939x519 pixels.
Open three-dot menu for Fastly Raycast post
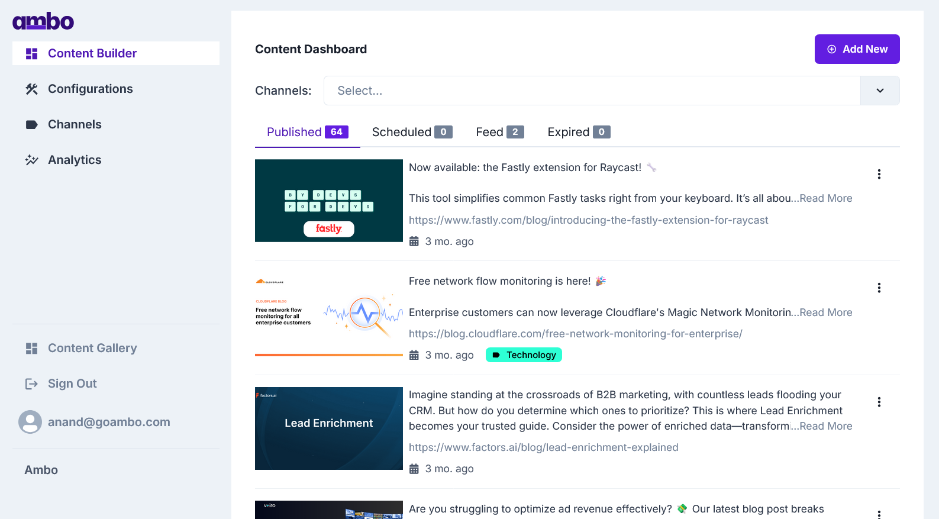pos(879,174)
